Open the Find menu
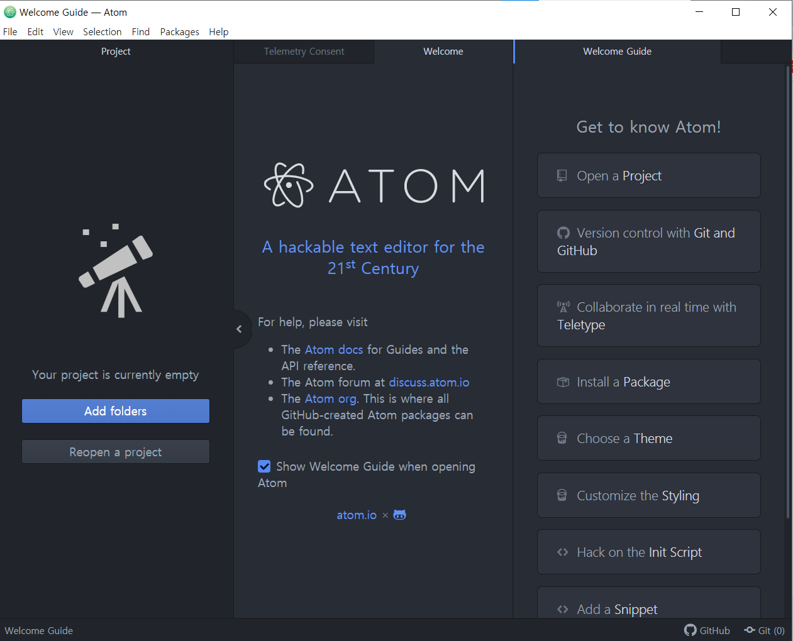The width and height of the screenshot is (793, 641). (141, 31)
